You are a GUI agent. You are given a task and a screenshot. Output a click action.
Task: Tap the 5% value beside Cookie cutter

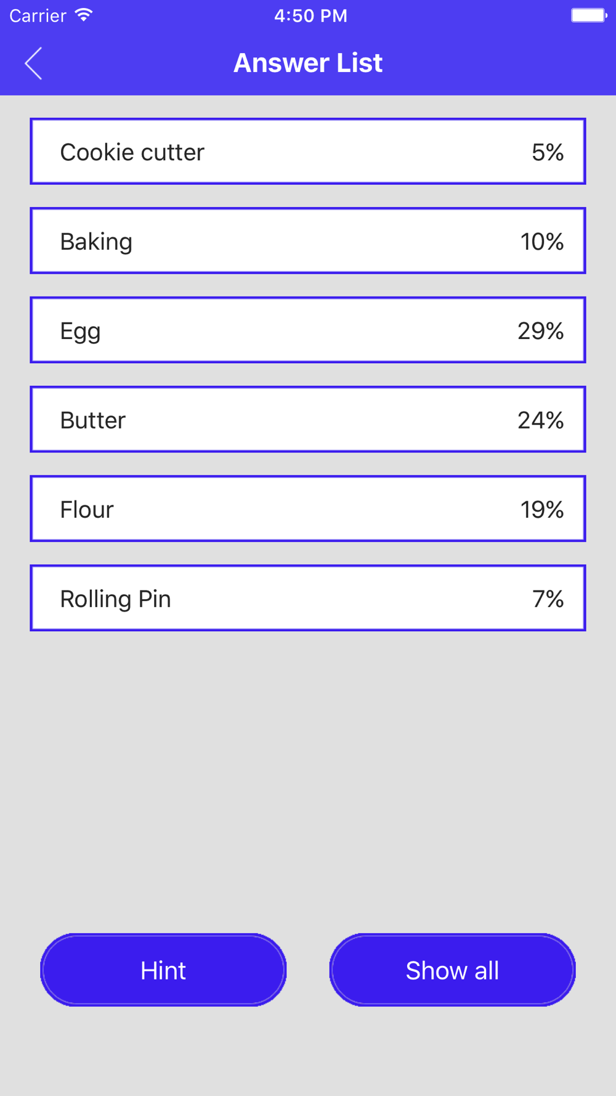(548, 152)
